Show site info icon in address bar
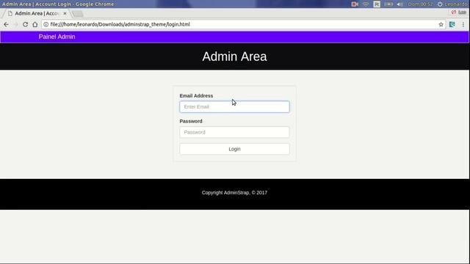This screenshot has height=264, width=470. pyautogui.click(x=46, y=24)
